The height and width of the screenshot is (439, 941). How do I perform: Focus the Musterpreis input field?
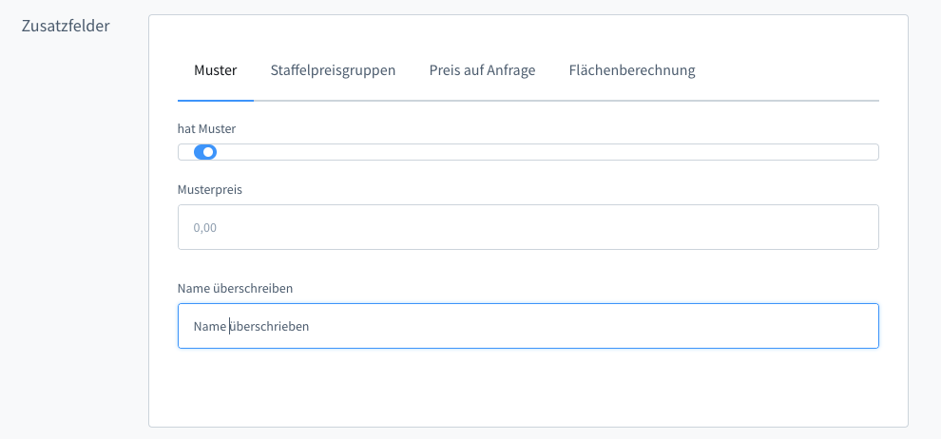pyautogui.click(x=528, y=228)
